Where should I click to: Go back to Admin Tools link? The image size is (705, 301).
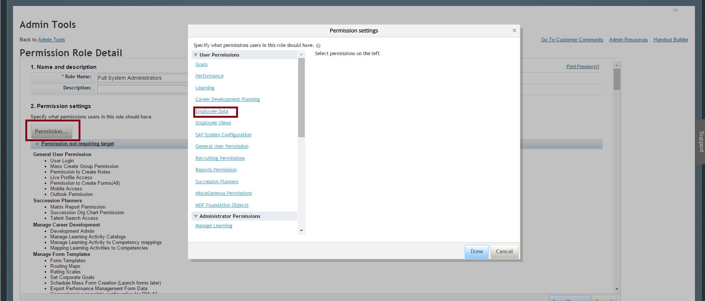[51, 40]
